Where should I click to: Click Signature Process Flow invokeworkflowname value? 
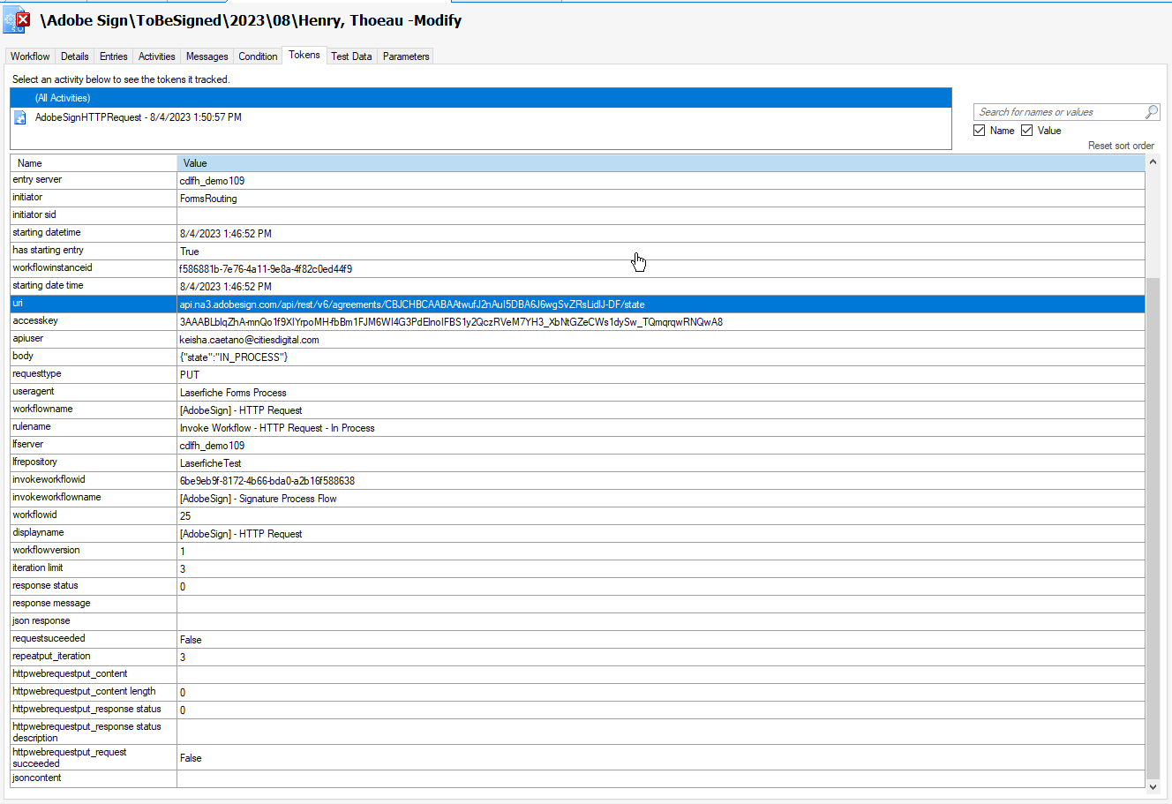click(258, 499)
